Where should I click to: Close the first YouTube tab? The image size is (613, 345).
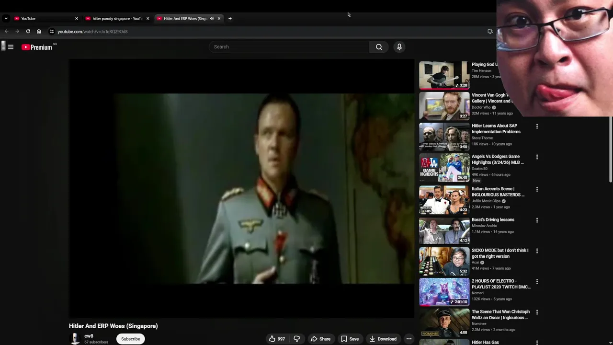(76, 19)
